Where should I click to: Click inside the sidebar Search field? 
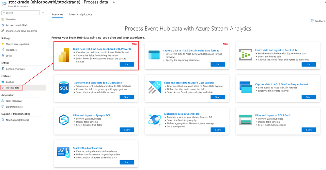click(21, 13)
